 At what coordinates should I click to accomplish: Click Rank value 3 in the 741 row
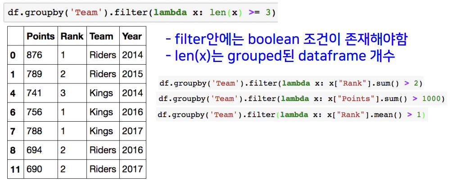click(63, 93)
